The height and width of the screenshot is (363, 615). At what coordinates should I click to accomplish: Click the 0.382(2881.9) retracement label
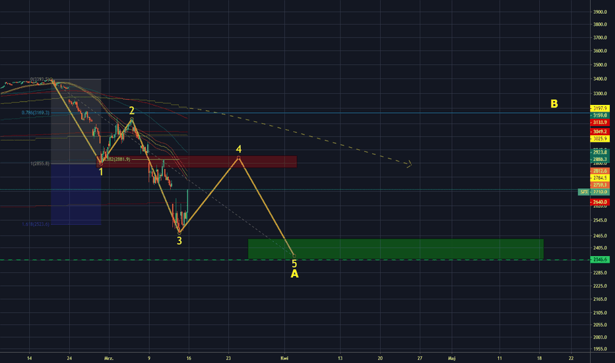[x=117, y=159]
